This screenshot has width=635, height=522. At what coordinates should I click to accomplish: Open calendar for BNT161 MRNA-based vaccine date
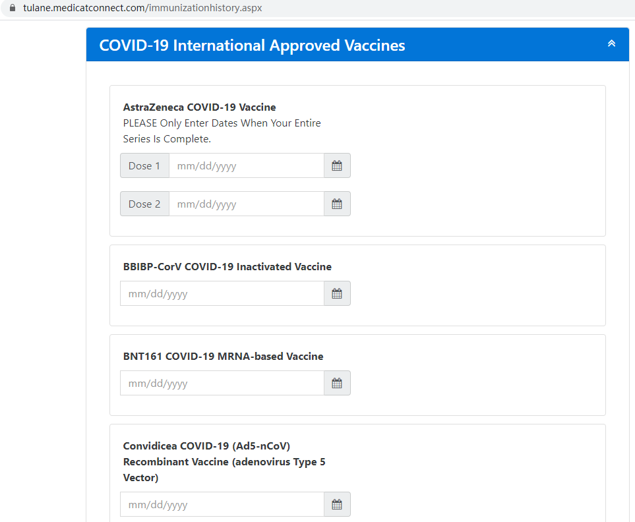(337, 383)
